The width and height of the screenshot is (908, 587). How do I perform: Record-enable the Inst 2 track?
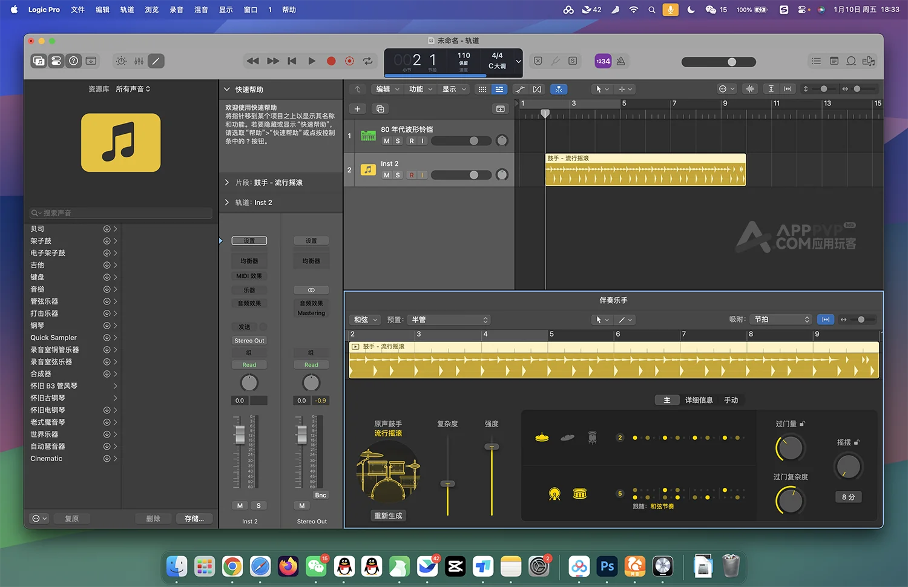pos(412,175)
